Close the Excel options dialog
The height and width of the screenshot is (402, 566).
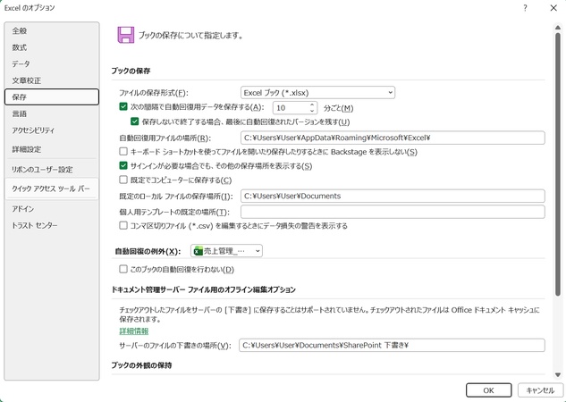point(553,8)
